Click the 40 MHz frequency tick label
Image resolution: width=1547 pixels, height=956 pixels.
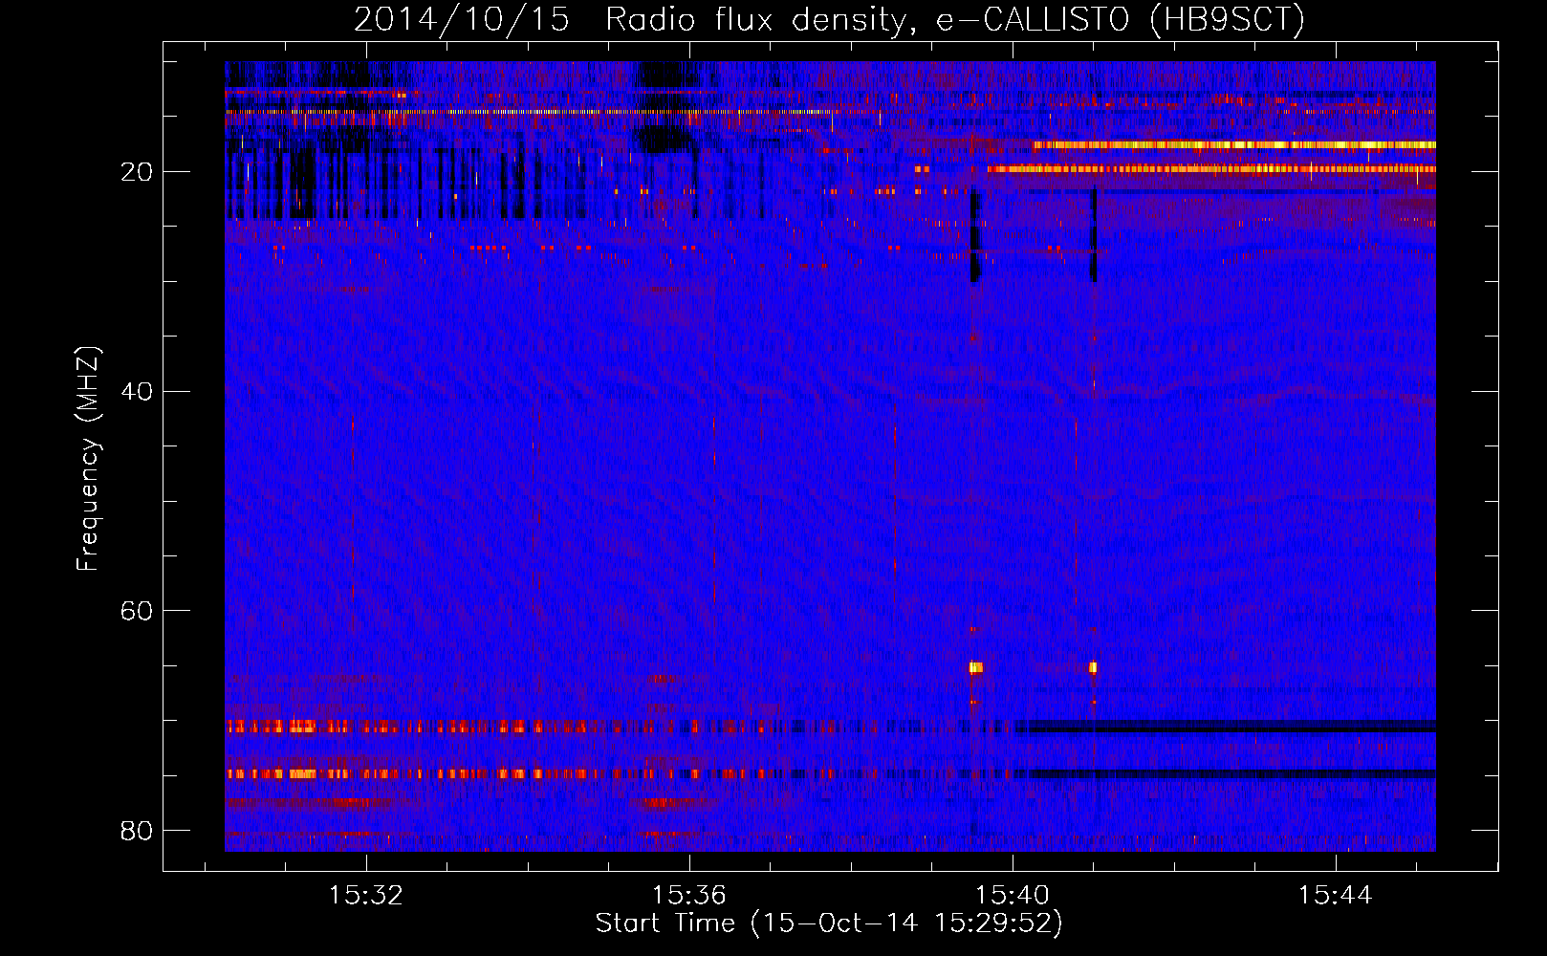[x=137, y=391]
